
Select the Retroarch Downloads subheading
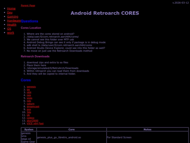pyautogui.click(x=35, y=56)
